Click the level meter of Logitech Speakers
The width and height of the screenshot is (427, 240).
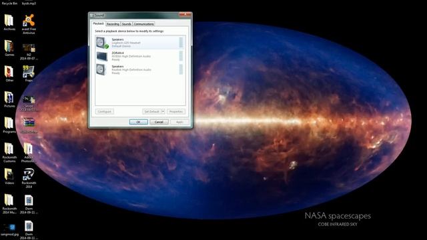tap(181, 43)
